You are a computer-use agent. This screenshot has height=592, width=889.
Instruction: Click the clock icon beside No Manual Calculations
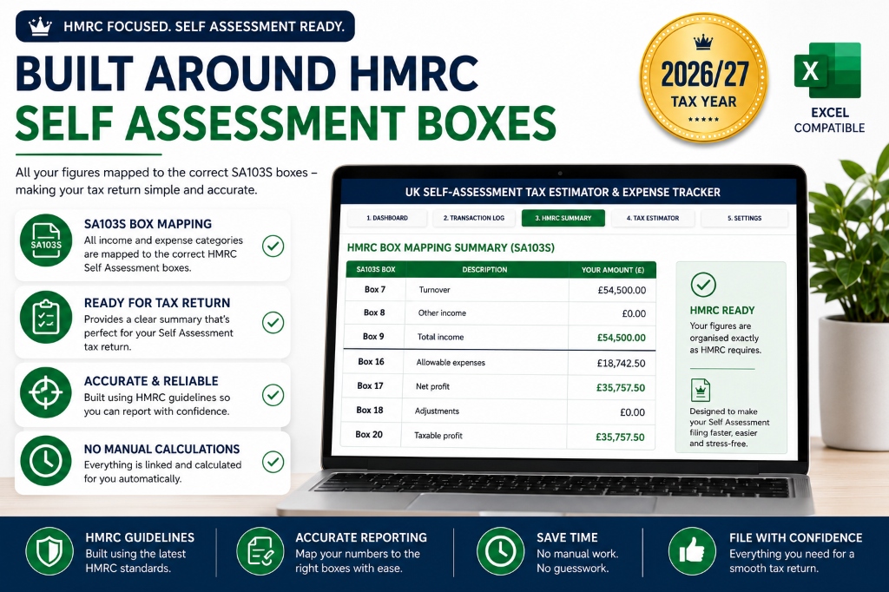(46, 461)
